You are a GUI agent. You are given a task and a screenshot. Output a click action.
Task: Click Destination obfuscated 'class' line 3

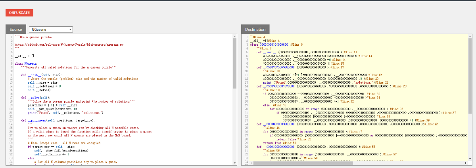[276, 44]
